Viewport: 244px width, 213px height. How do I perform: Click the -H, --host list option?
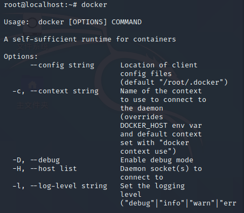45,169
